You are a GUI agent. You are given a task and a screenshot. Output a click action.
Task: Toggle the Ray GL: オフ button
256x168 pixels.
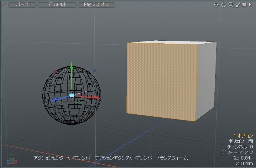point(96,5)
